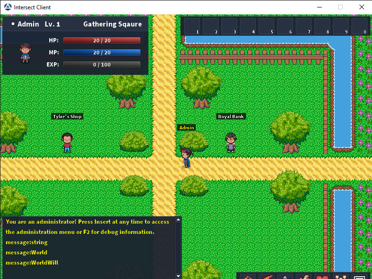Open the Friends list heart icon
The height and width of the screenshot is (279, 372).
(322, 276)
